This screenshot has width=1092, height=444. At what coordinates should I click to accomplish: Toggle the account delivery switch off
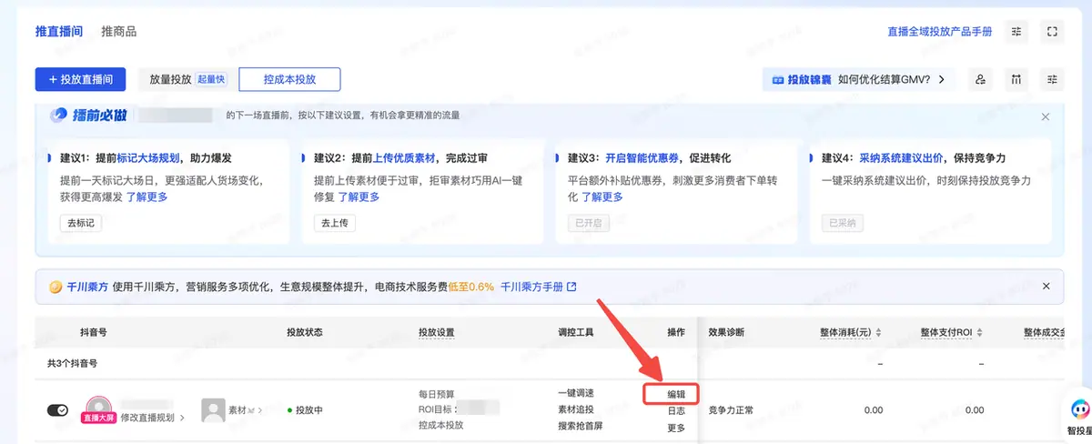pyautogui.click(x=57, y=410)
